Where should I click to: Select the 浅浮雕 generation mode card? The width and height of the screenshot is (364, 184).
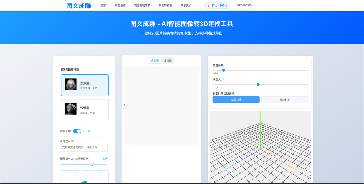click(85, 85)
